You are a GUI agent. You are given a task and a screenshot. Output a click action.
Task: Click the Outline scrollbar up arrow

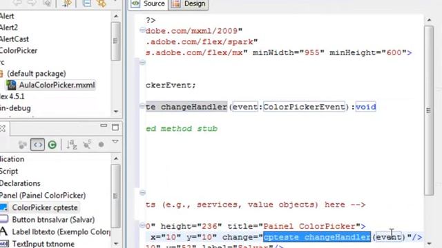point(116,158)
